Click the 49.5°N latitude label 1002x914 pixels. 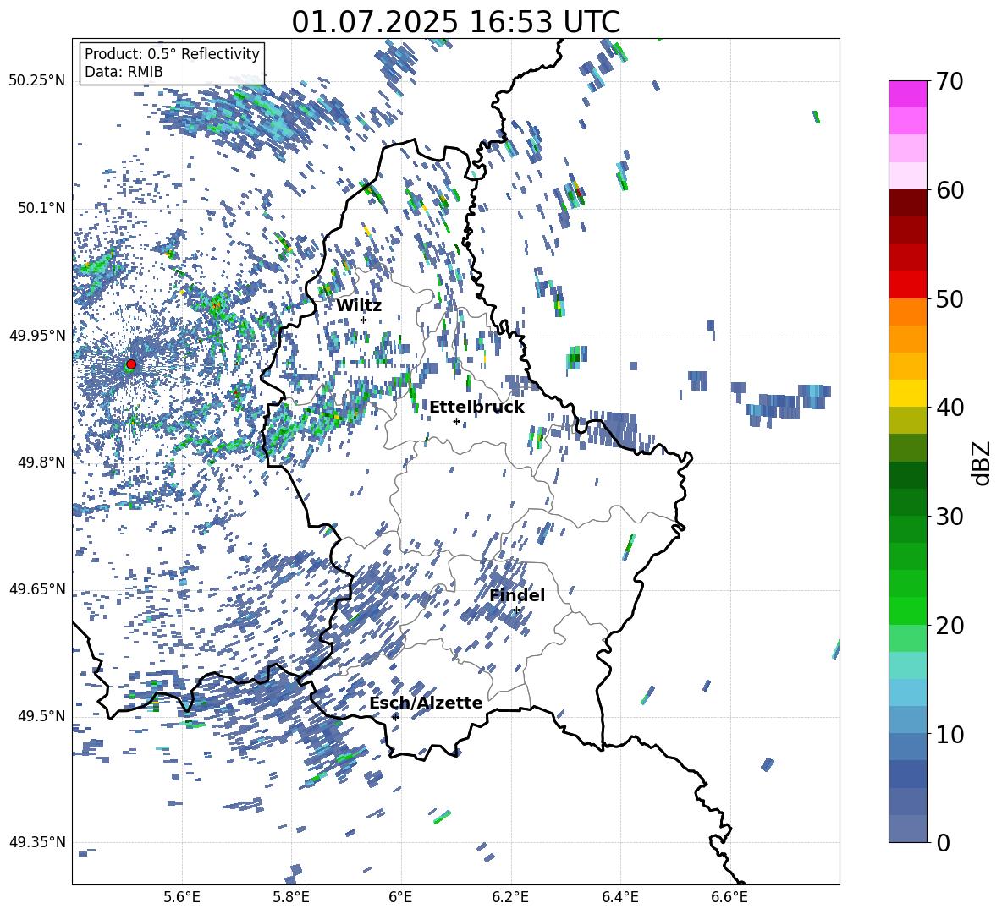pyautogui.click(x=41, y=715)
